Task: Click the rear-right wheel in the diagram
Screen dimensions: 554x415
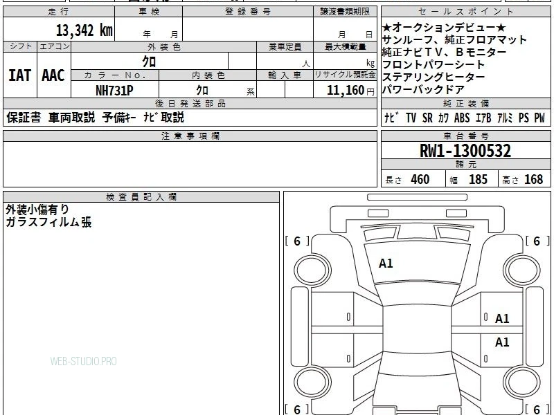Action: coord(522,382)
